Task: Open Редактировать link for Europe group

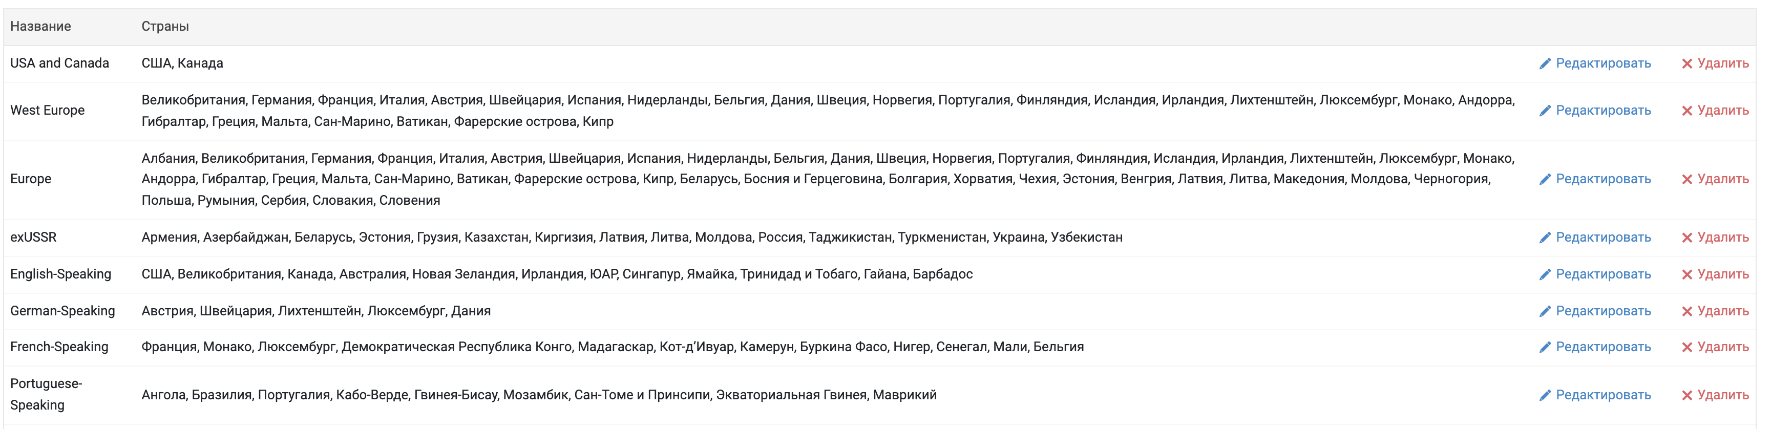Action: click(x=1603, y=179)
